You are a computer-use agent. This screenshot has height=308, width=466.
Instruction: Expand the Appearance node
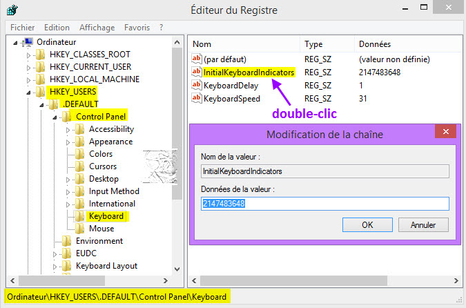(x=68, y=142)
